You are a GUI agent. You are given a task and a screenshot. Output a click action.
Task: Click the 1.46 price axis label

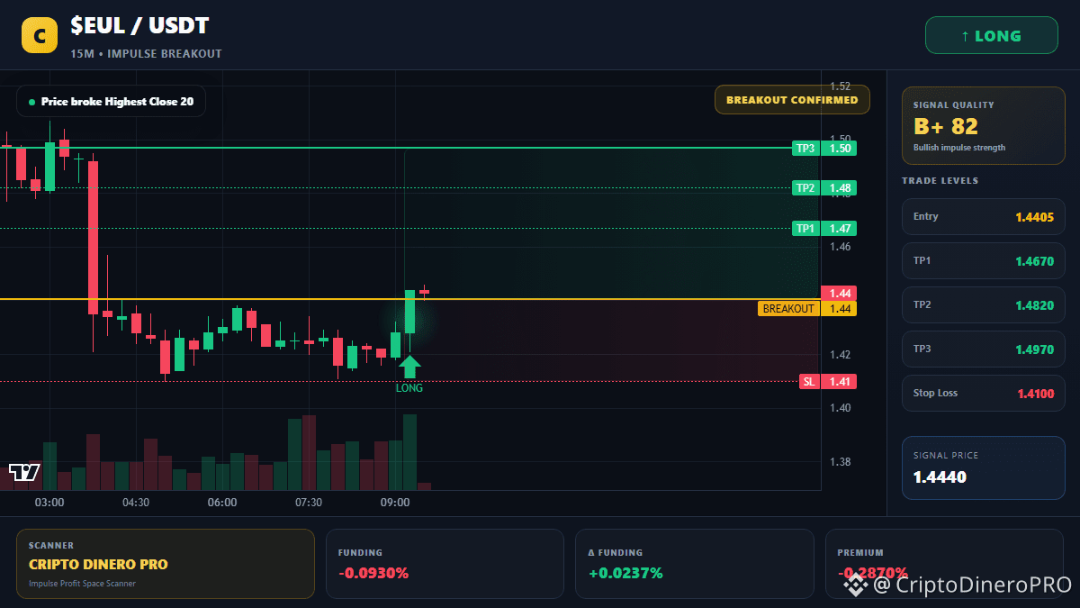pyautogui.click(x=840, y=247)
